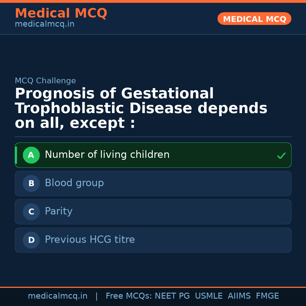The height and width of the screenshot is (306, 306).
Task: Click the B letter circle icon
Action: point(31,184)
